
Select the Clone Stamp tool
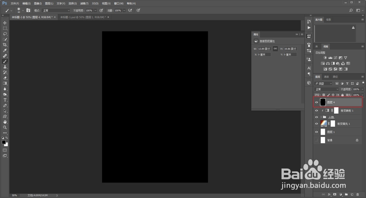point(5,67)
